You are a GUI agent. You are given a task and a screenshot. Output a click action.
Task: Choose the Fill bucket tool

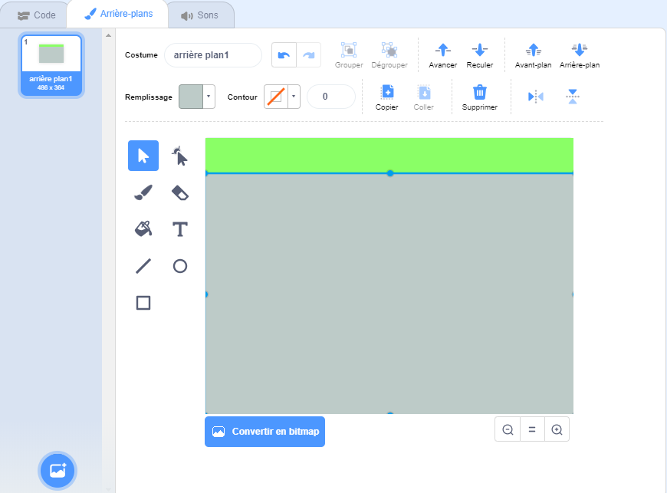click(143, 229)
